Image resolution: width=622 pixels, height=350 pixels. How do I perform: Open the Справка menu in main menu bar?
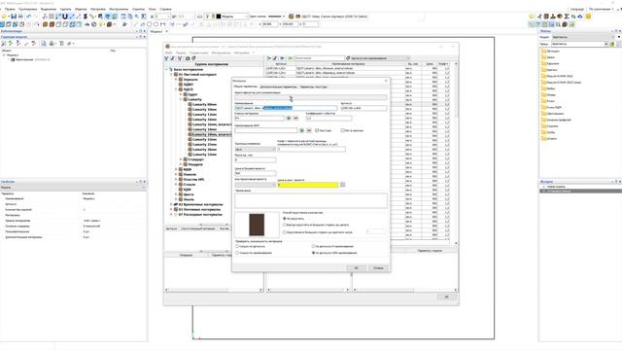(x=165, y=9)
